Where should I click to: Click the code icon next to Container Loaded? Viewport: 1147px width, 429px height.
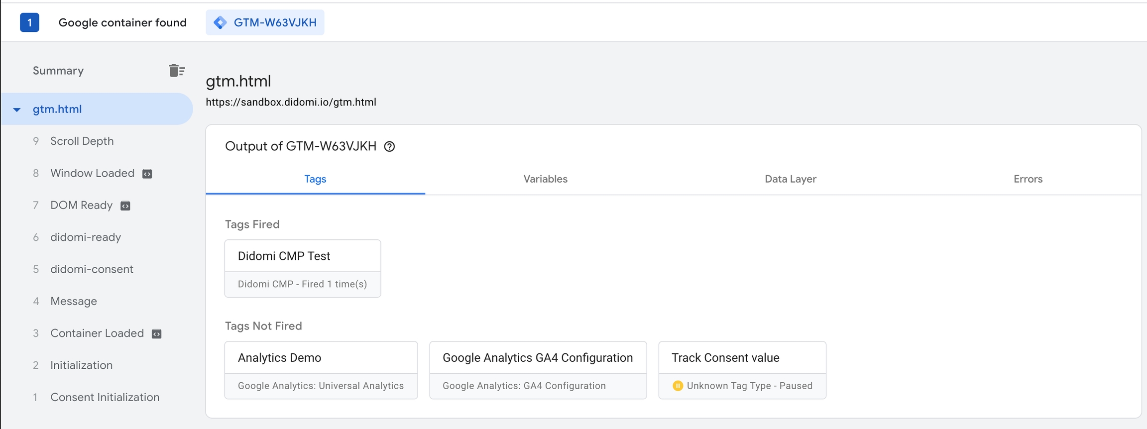click(156, 333)
